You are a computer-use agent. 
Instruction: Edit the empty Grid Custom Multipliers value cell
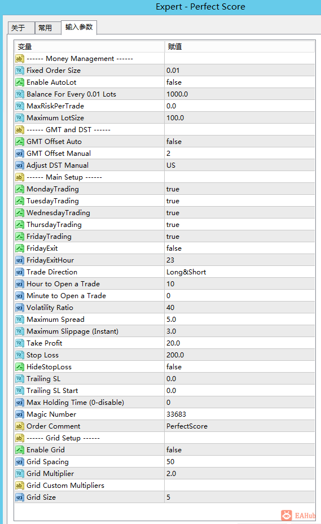tap(240, 486)
